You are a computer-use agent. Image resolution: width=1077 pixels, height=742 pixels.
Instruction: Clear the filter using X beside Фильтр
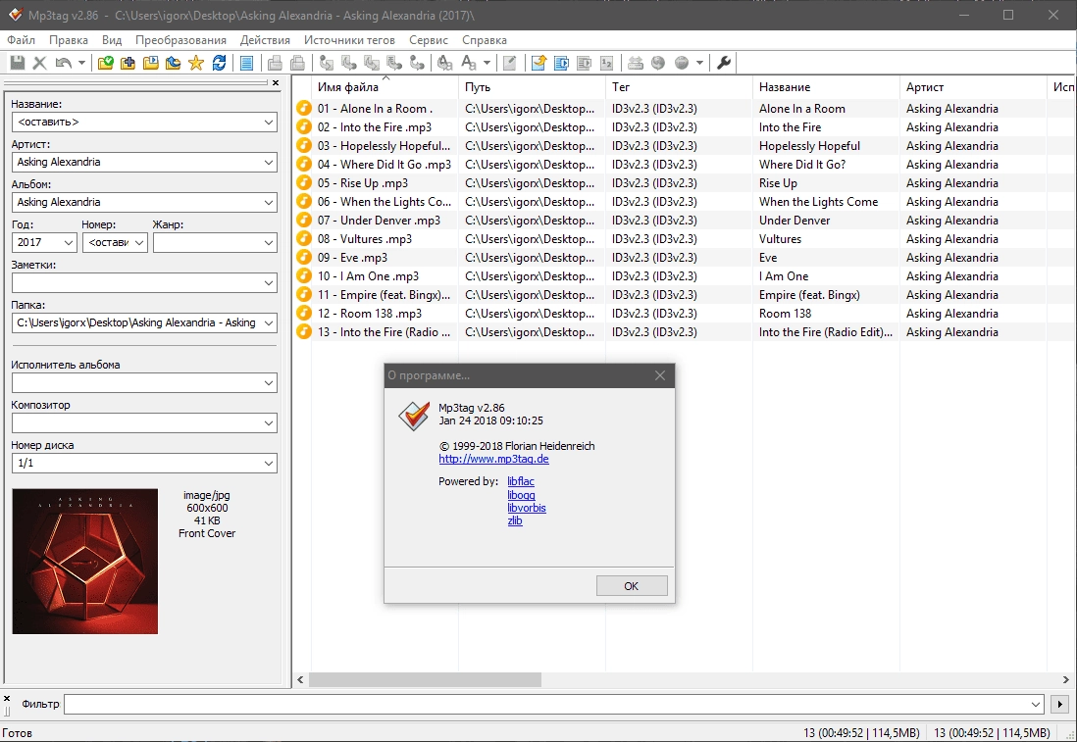(x=7, y=699)
